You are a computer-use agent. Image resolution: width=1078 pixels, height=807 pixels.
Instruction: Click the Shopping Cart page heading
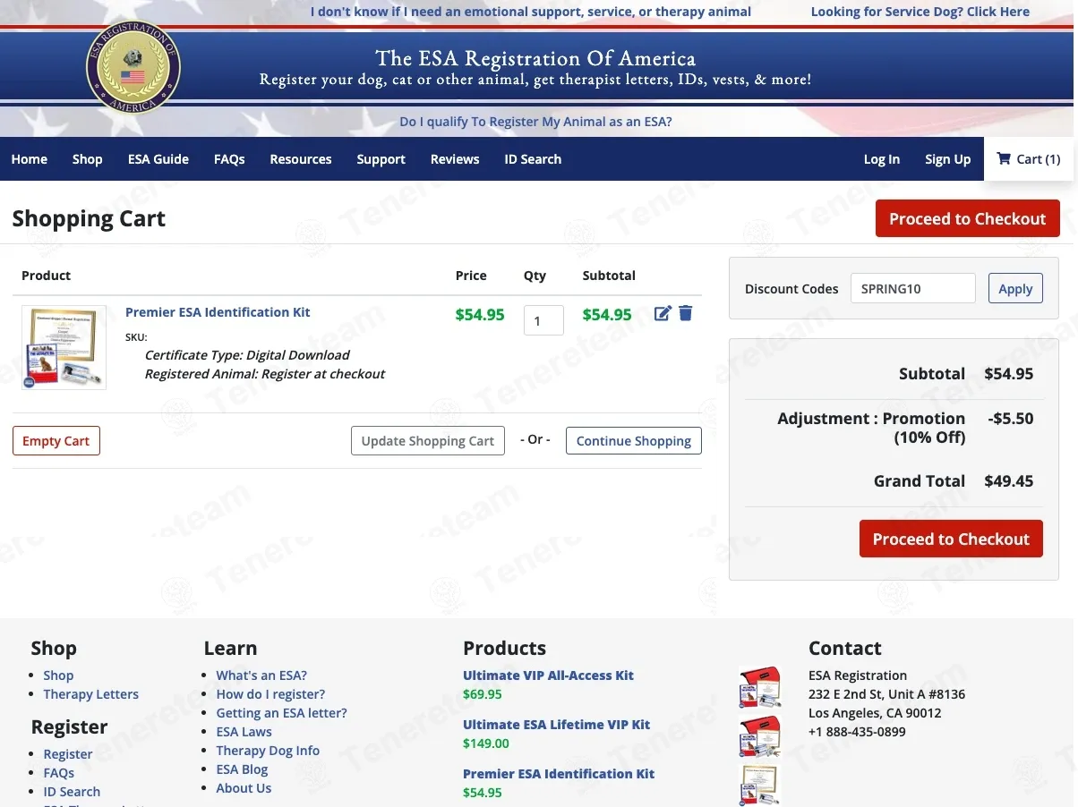pos(89,219)
